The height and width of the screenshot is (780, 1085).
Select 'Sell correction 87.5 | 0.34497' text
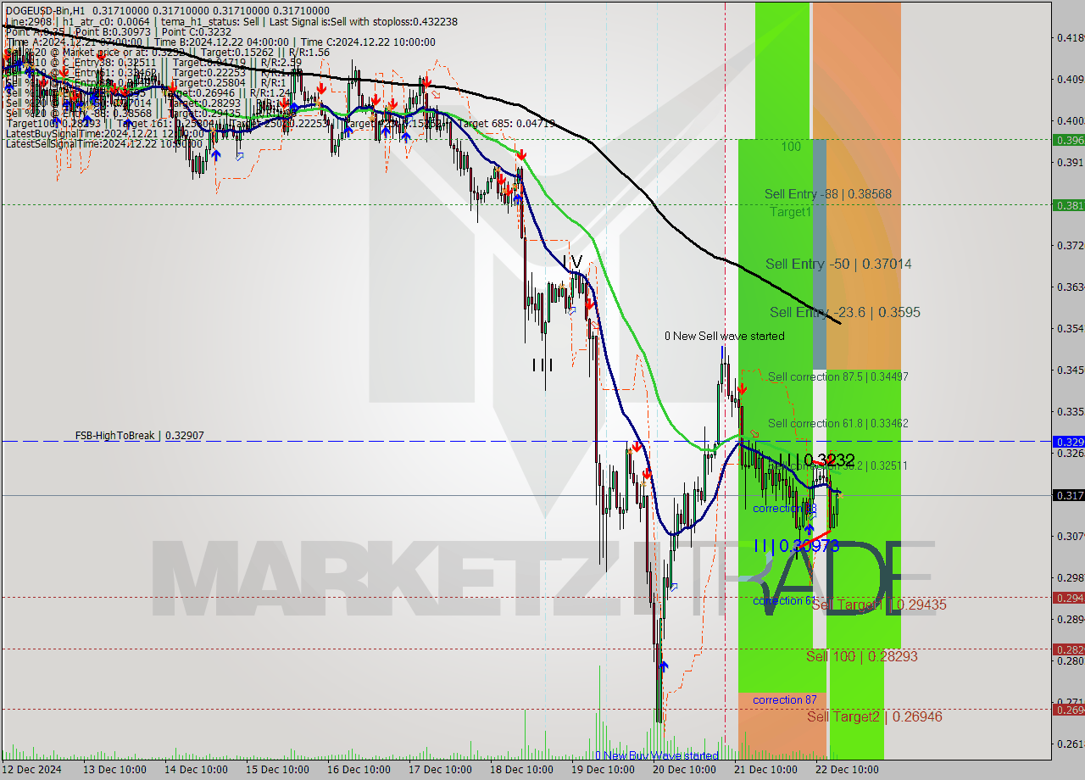pyautogui.click(x=837, y=376)
